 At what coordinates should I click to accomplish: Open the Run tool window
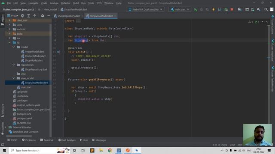pos(84,140)
